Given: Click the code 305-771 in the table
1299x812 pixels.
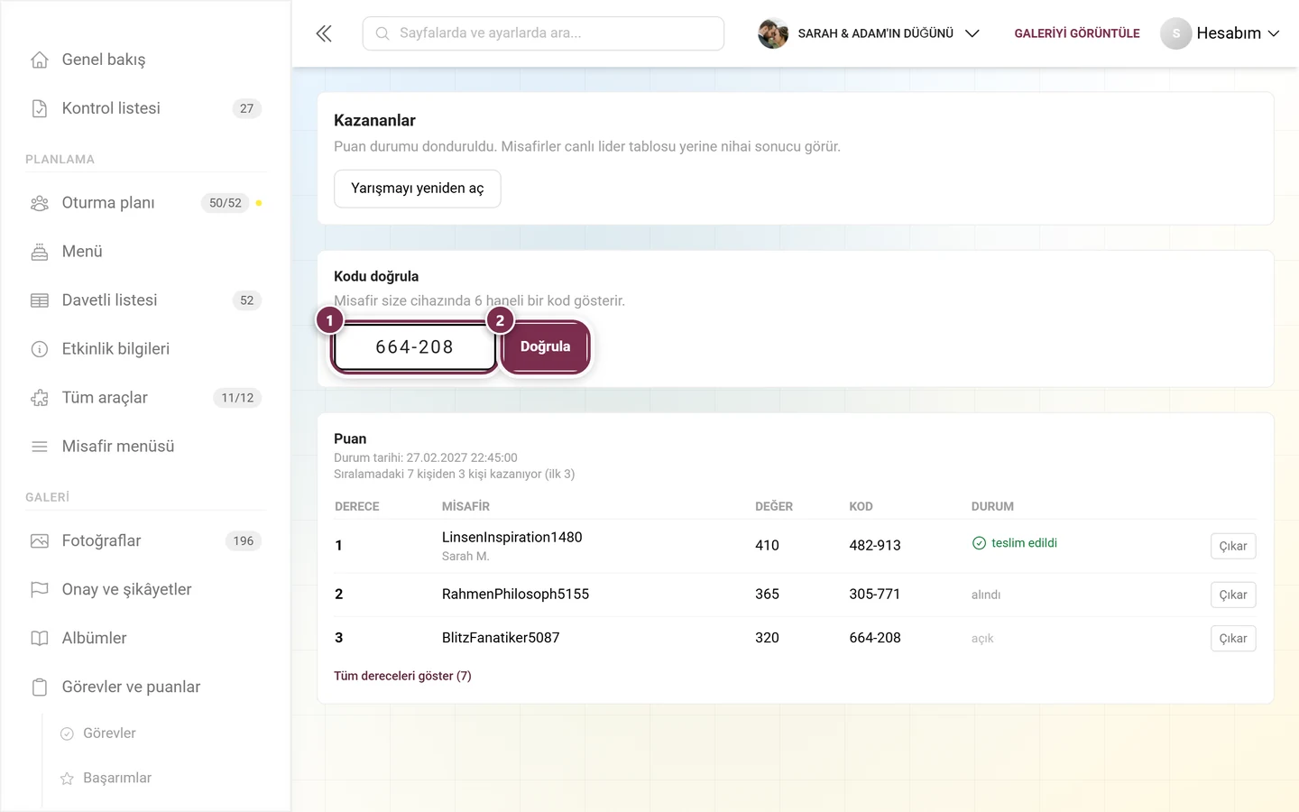Looking at the screenshot, I should point(875,594).
